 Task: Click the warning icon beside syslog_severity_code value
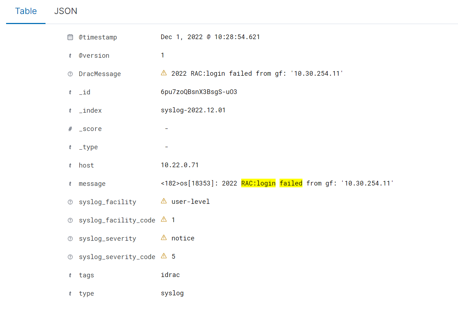coord(164,256)
